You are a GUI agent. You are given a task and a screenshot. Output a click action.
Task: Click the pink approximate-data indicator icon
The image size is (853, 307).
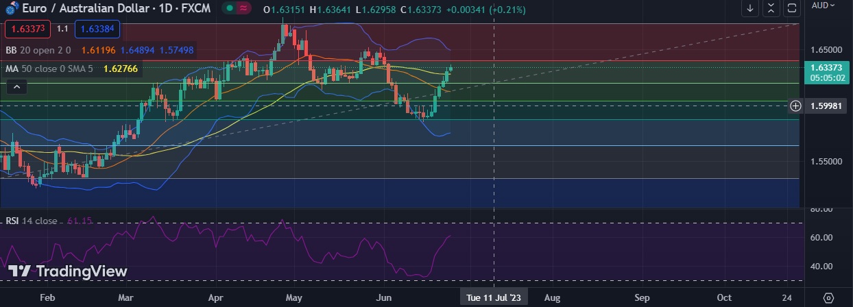click(244, 9)
